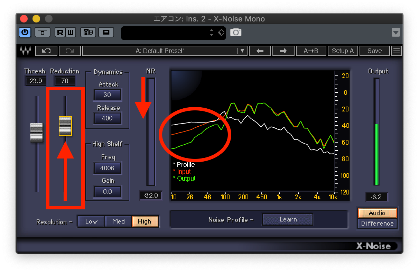419x272 pixels.
Task: Click the camera snapshot icon
Action: point(236,32)
